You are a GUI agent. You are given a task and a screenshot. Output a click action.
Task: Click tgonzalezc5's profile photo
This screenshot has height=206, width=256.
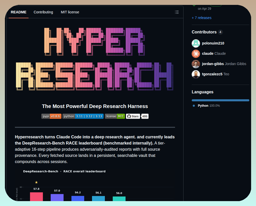point(196,74)
